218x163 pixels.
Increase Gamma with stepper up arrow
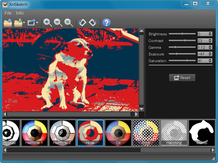point(210,46)
